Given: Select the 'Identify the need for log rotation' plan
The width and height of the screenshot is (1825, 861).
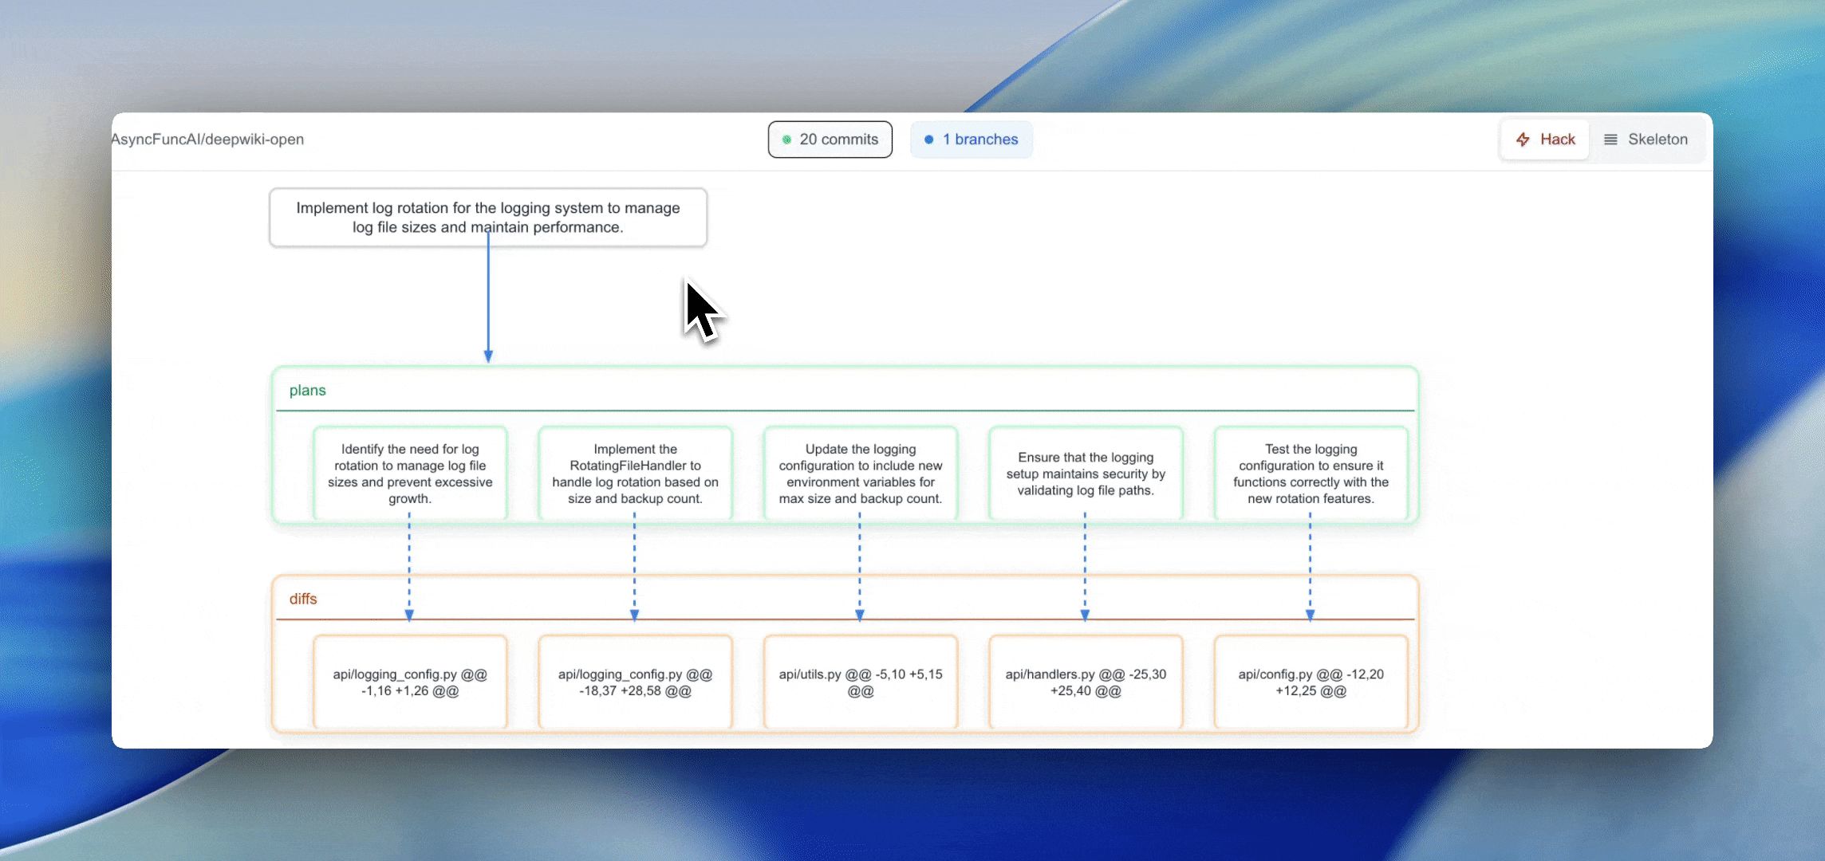Looking at the screenshot, I should (410, 474).
